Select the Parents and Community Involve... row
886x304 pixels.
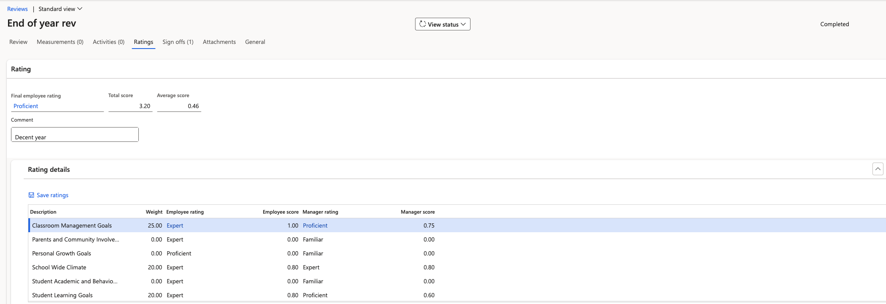(x=457, y=239)
